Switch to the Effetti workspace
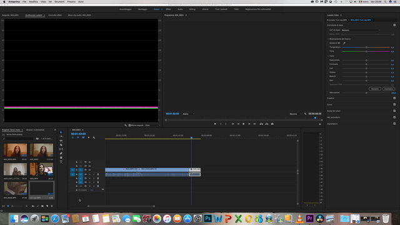 (168, 9)
